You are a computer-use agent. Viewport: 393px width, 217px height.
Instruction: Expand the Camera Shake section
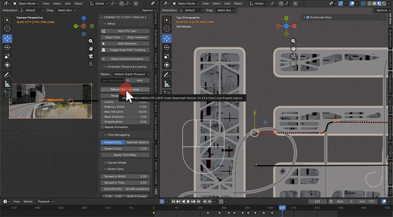click(x=117, y=163)
